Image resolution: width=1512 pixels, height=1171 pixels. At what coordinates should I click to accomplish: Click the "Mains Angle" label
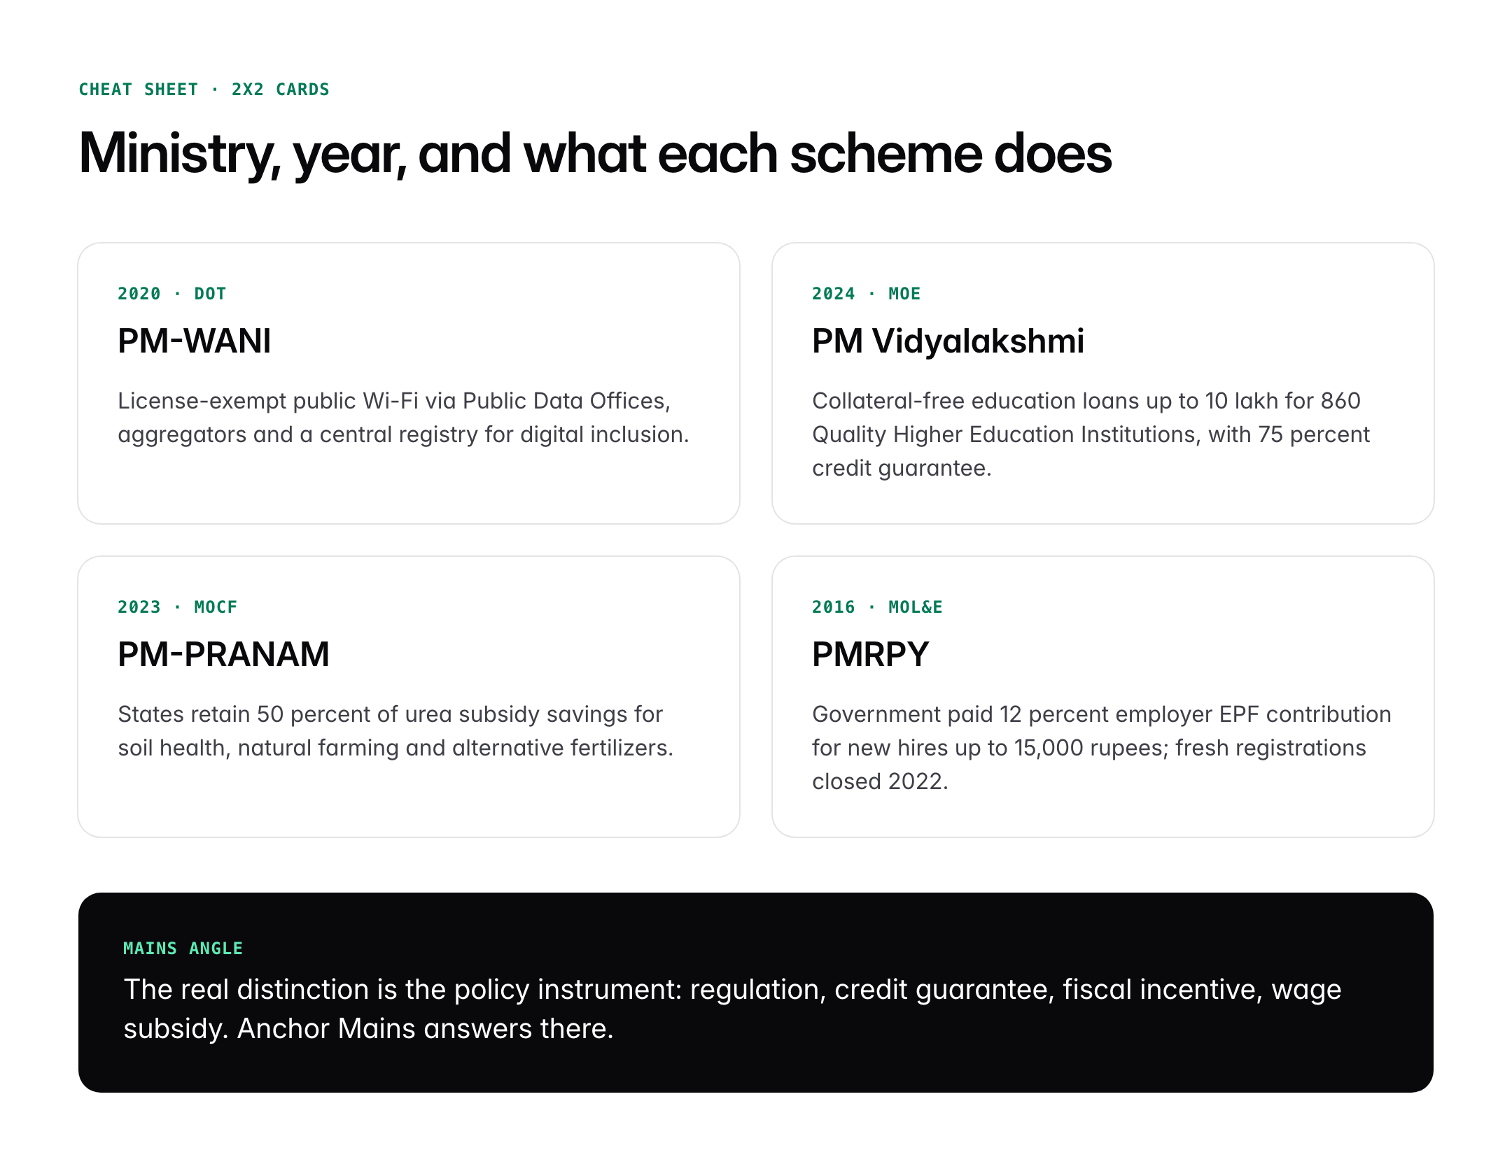pyautogui.click(x=183, y=949)
